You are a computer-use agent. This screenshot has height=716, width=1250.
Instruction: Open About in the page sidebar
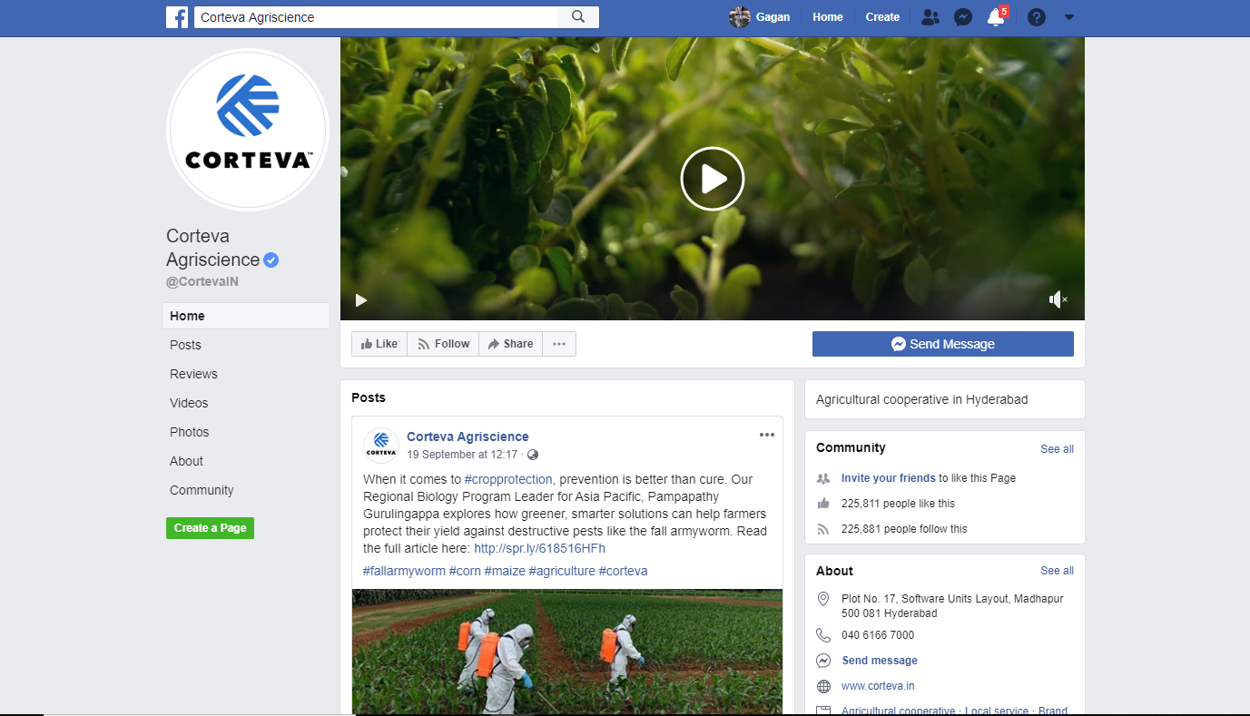tap(186, 461)
